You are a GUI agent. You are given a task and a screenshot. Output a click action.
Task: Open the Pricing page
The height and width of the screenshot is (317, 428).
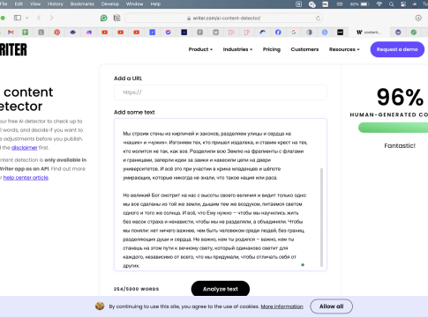click(272, 49)
